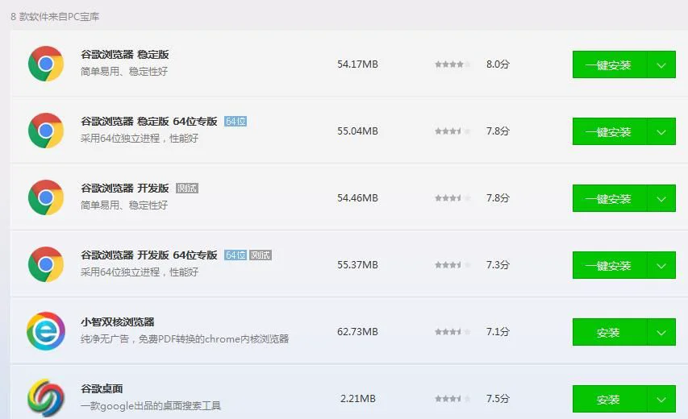688x419 pixels.
Task: Click the Chrome icon for 稳定版 64位专版
Action: [46, 131]
